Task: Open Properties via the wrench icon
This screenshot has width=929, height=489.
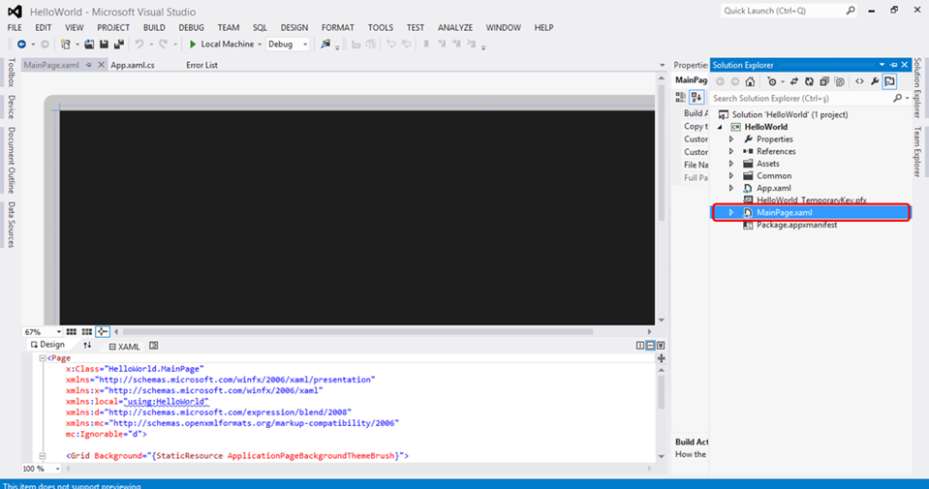Action: click(875, 81)
